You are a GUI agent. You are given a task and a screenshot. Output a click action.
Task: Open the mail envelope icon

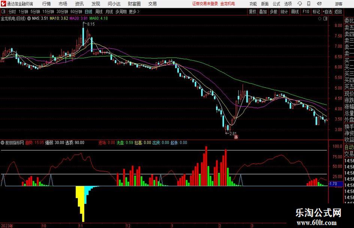click(319, 4)
